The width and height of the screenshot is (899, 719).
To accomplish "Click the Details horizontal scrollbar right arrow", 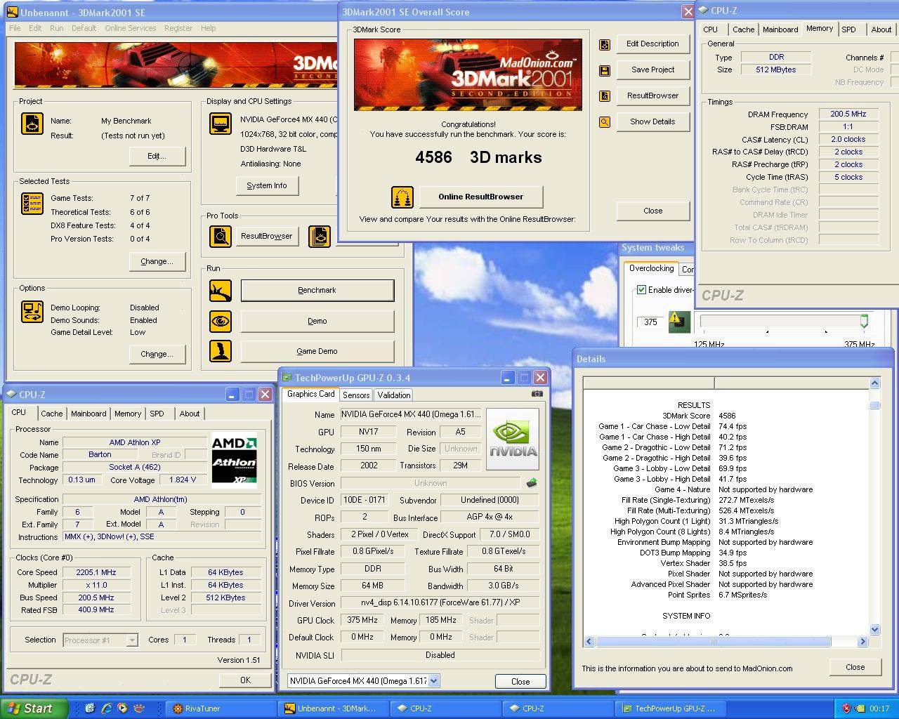I will point(863,641).
